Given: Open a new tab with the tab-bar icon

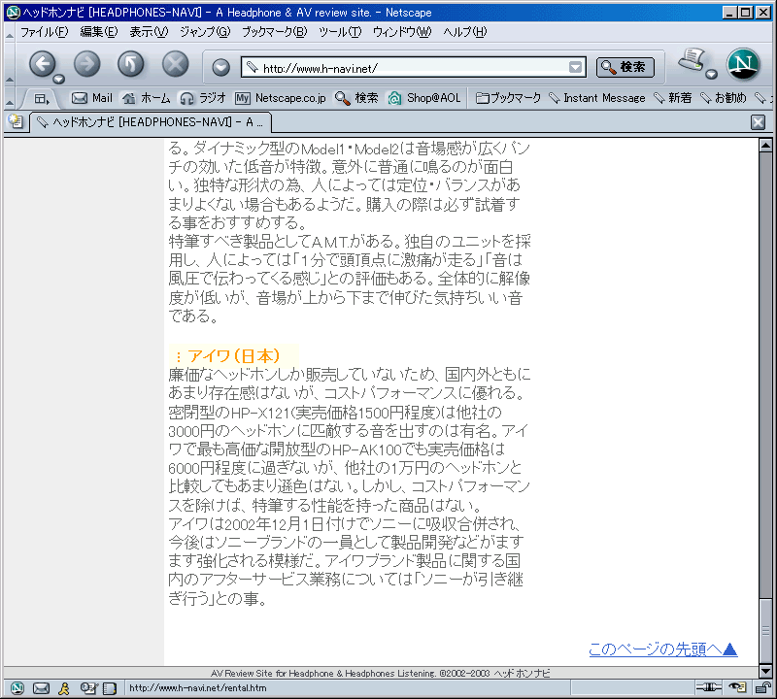Looking at the screenshot, I should (x=16, y=121).
